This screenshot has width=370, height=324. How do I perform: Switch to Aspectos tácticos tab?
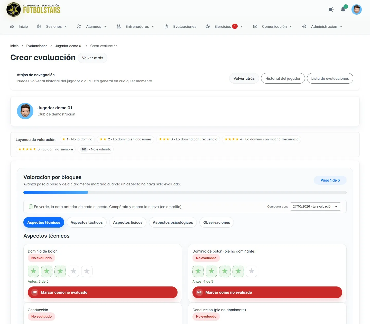click(x=87, y=222)
